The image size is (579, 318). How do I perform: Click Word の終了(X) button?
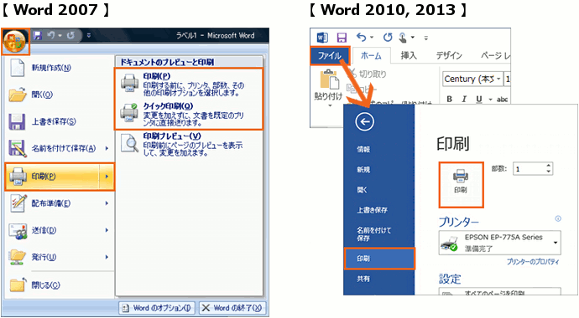[232, 308]
